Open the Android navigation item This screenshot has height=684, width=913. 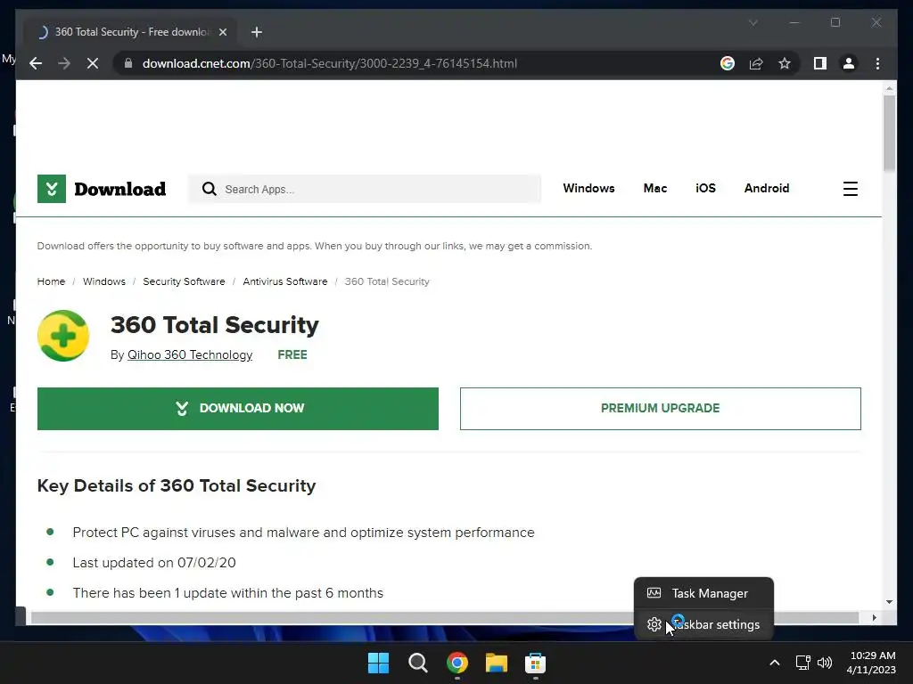[766, 189]
